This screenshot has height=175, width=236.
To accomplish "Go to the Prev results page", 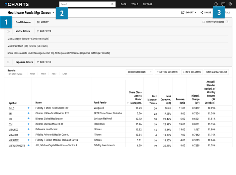I will point(43,74).
